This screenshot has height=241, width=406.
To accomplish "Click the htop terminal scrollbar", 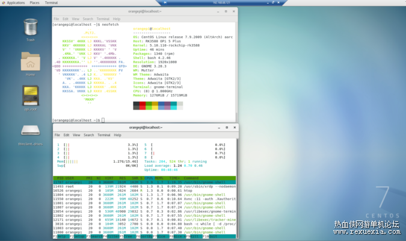I will point(237,189).
